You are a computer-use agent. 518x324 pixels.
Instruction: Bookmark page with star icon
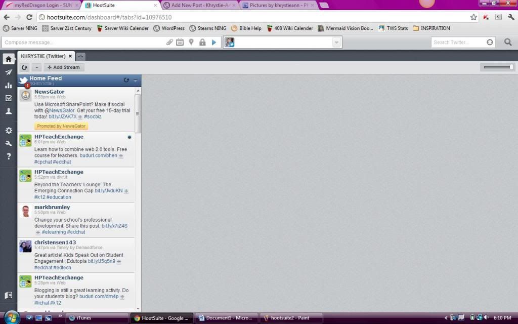[473, 17]
